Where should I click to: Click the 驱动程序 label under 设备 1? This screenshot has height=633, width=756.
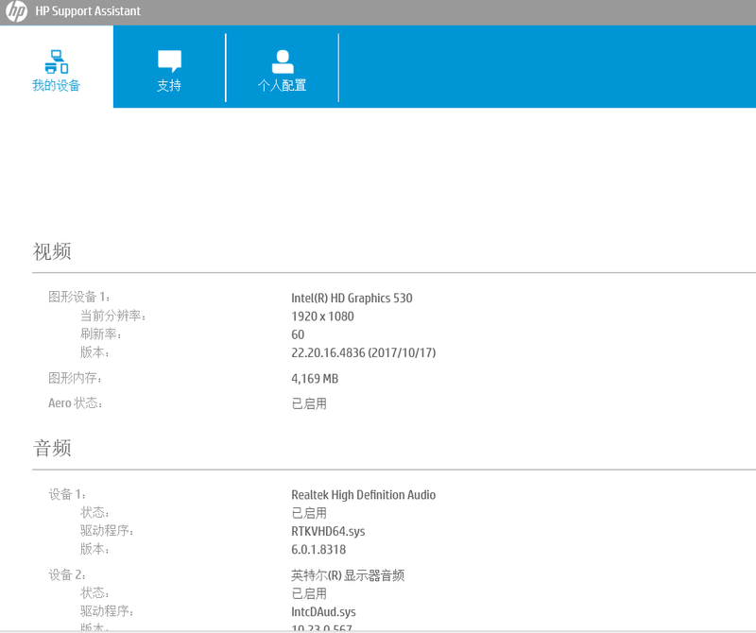pyautogui.click(x=107, y=531)
